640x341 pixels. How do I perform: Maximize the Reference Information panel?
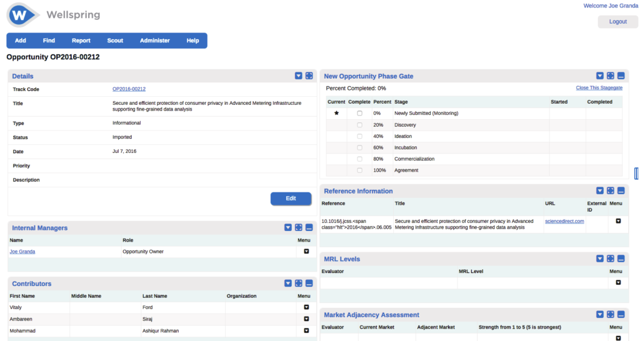coord(611,190)
